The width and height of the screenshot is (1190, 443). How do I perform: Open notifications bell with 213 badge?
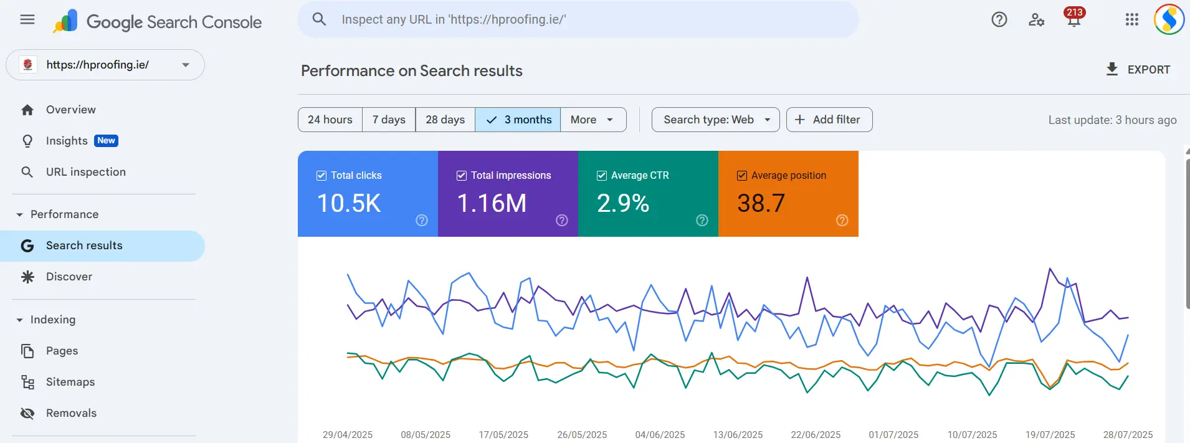pos(1073,19)
